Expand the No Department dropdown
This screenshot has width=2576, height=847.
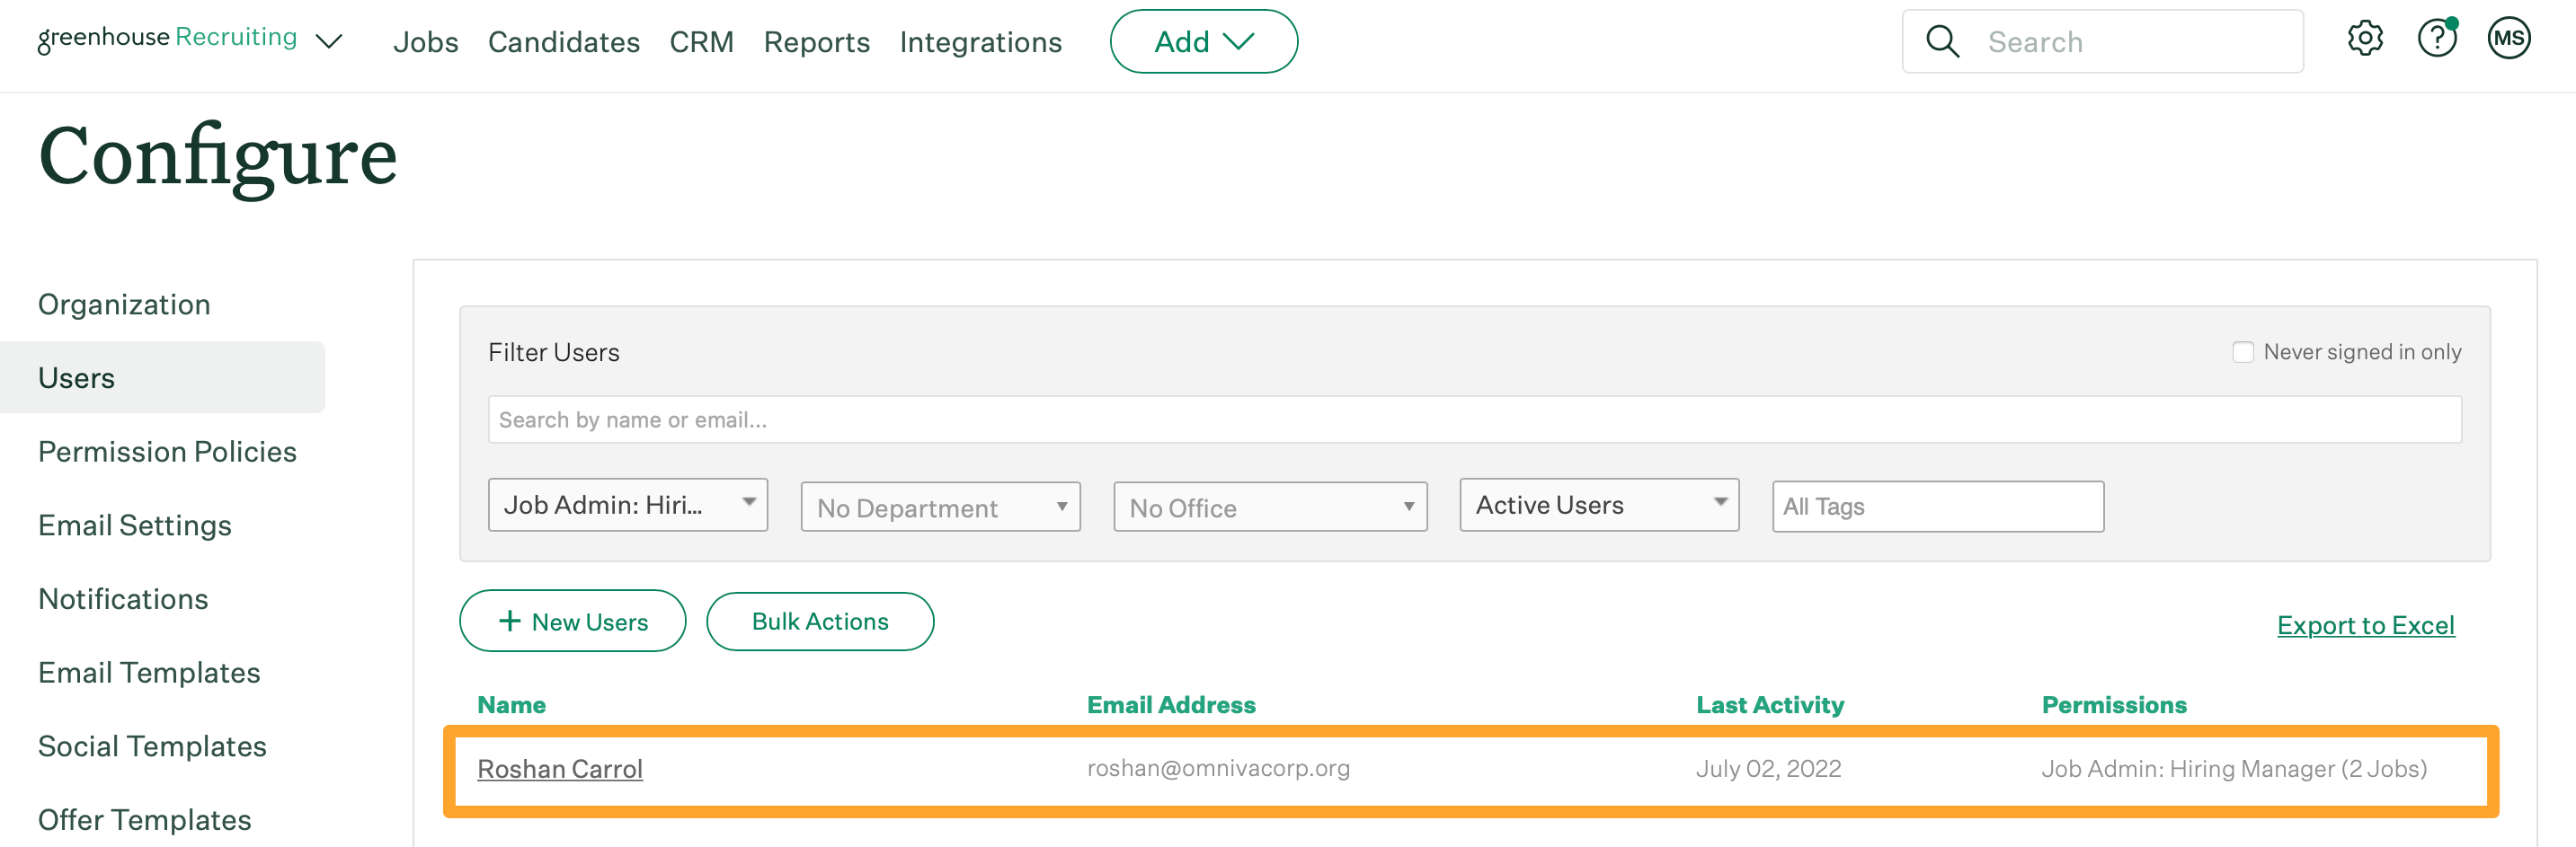tap(939, 507)
